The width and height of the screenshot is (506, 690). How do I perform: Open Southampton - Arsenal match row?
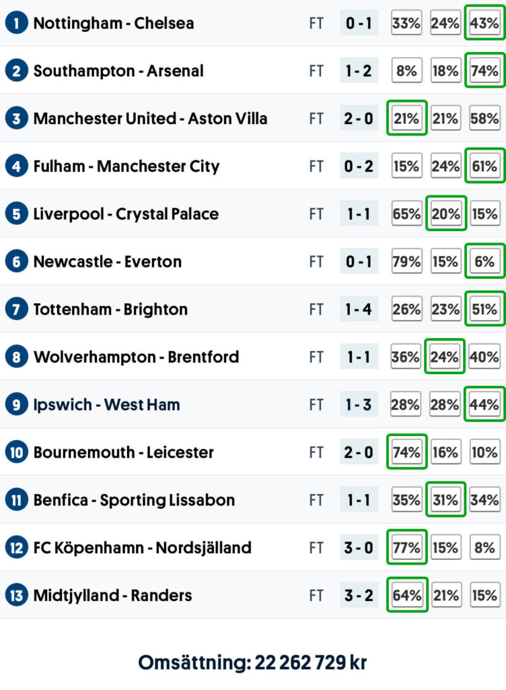pyautogui.click(x=118, y=71)
